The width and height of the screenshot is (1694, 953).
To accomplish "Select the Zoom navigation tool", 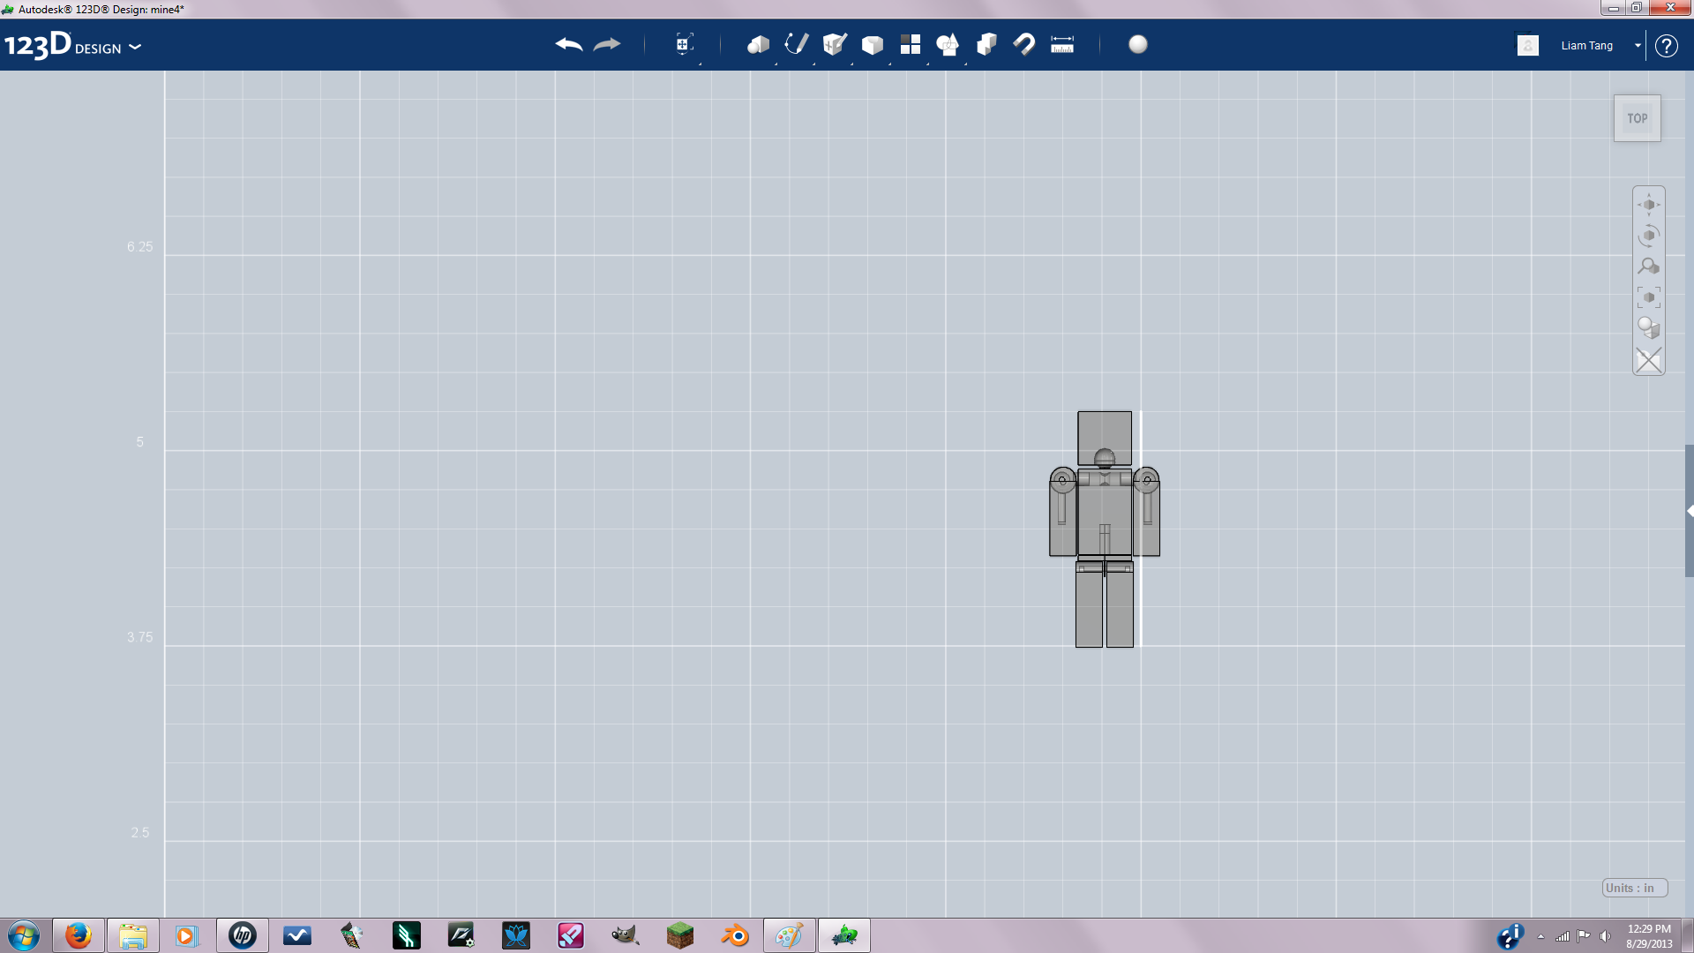I will (1649, 266).
